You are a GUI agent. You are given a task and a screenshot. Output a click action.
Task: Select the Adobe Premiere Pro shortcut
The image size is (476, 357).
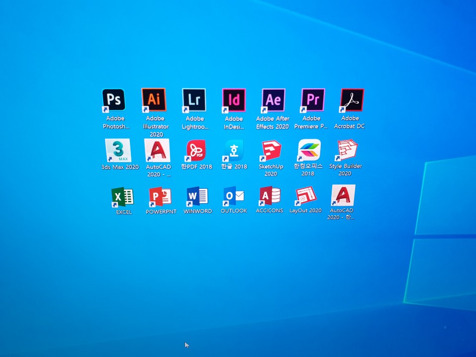click(x=313, y=100)
